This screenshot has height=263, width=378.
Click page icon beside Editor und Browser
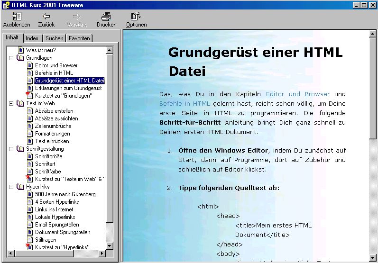click(x=30, y=65)
